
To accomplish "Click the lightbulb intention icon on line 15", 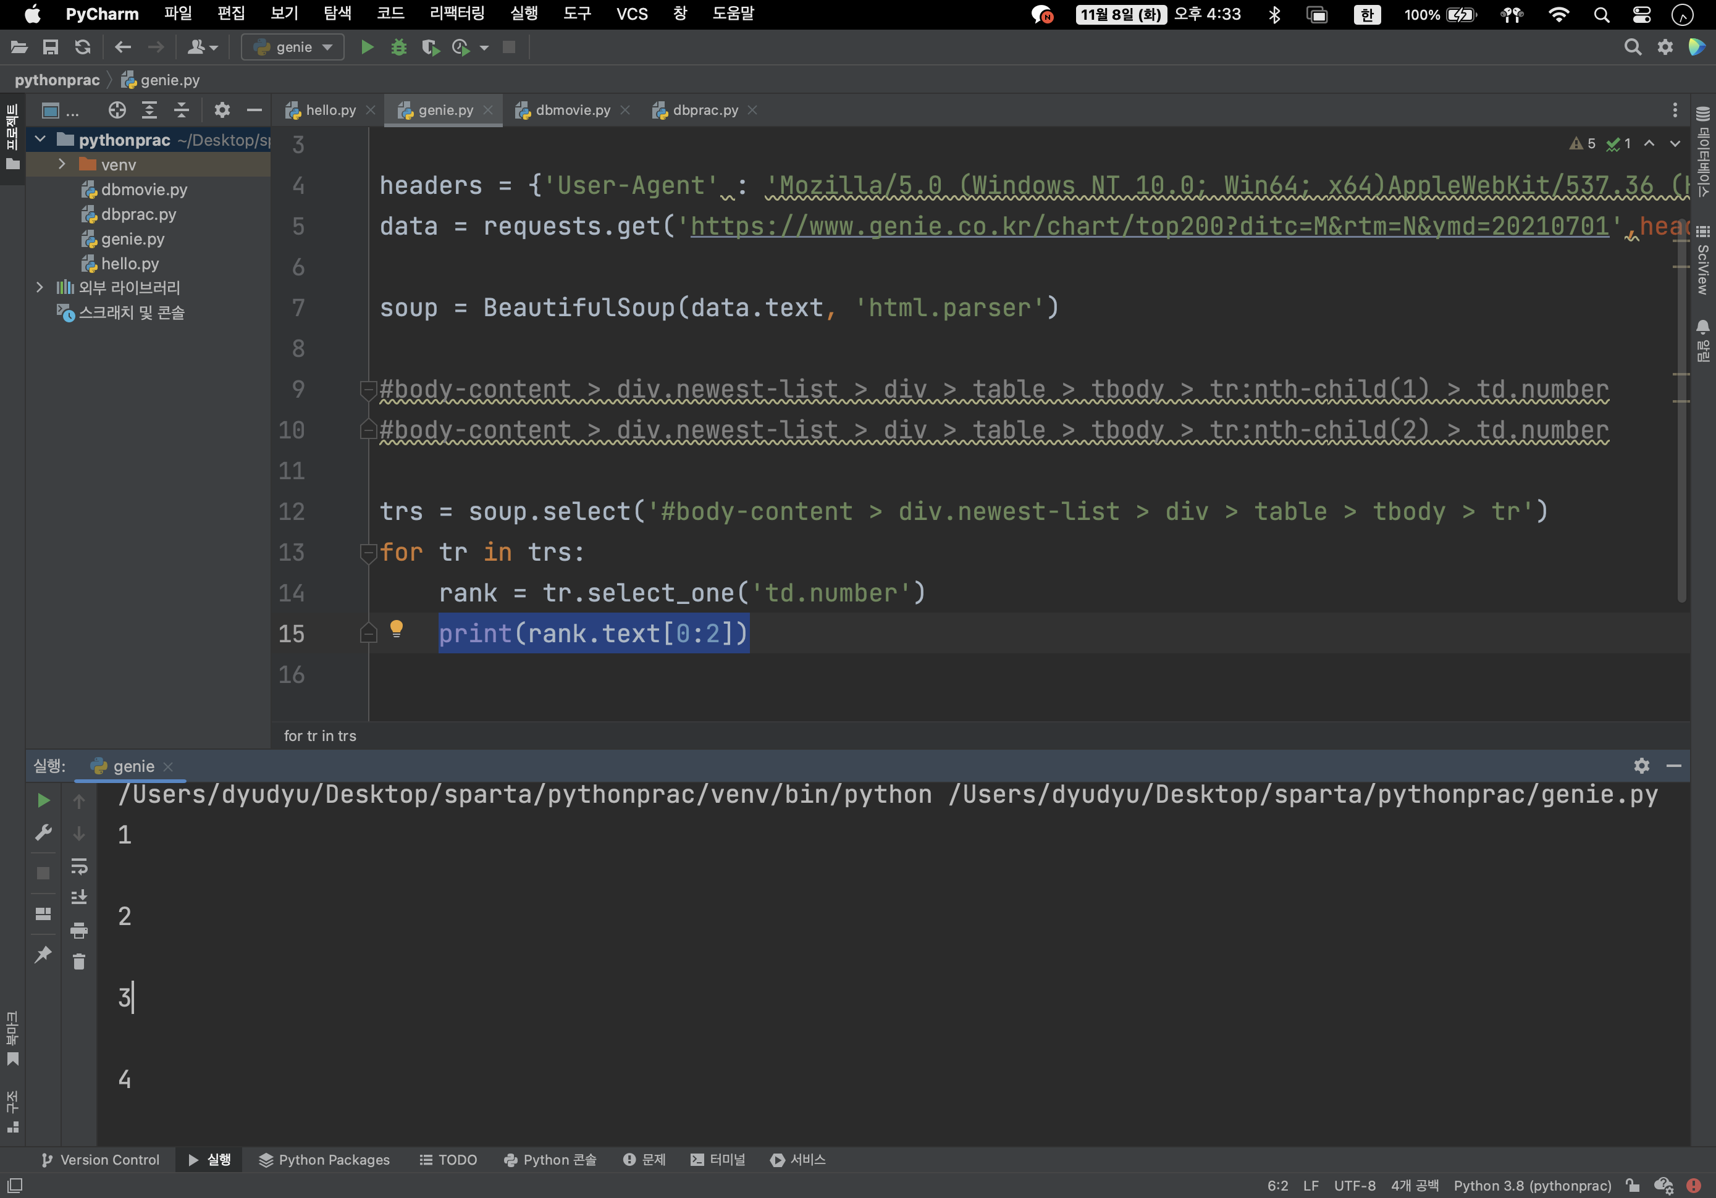I will coord(396,629).
